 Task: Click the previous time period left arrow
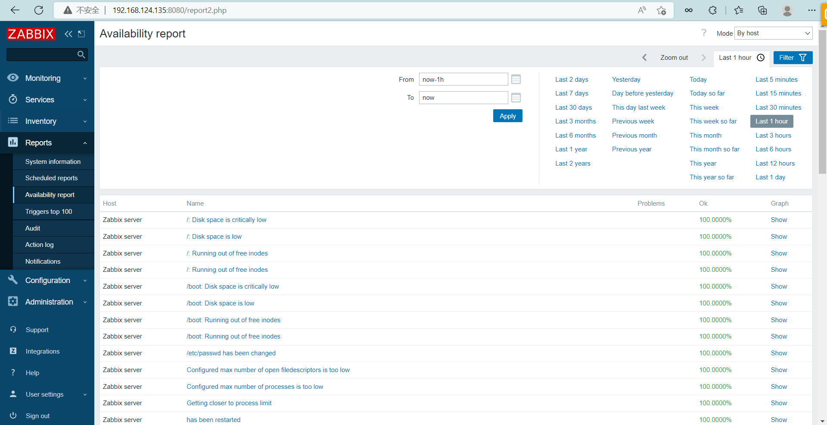[x=644, y=58]
